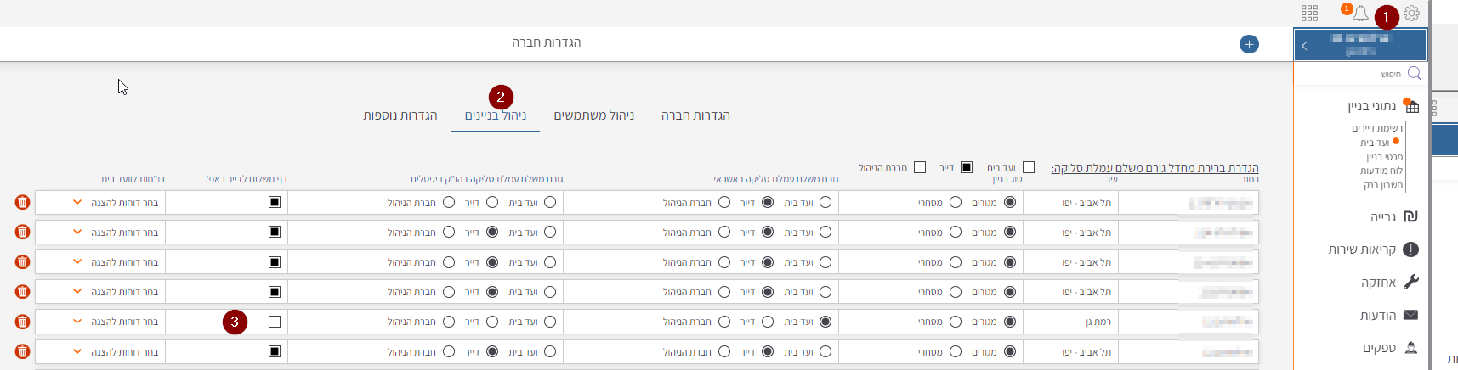Open the apps grid icon
1458x370 pixels.
1310,14
